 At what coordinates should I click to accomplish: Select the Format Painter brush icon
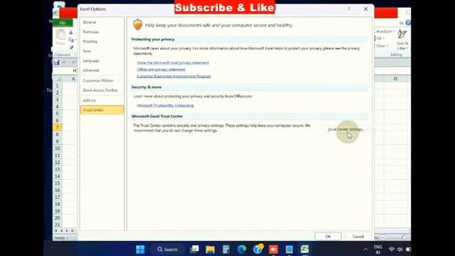point(71,47)
